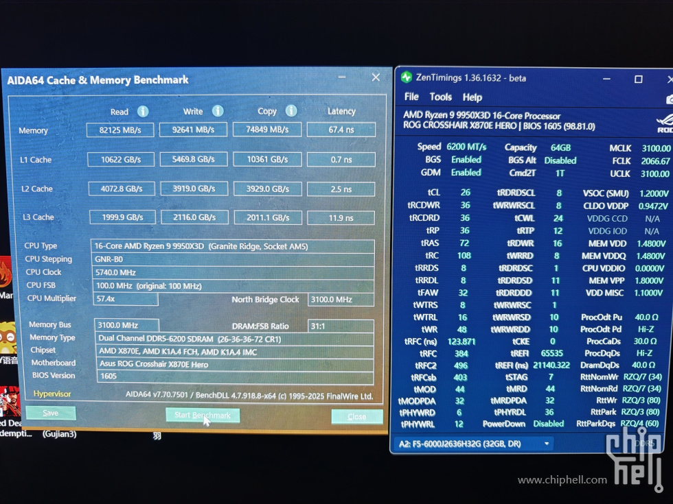
Task: Click the tRFC (ns) value 123.871
Action: coord(461,341)
